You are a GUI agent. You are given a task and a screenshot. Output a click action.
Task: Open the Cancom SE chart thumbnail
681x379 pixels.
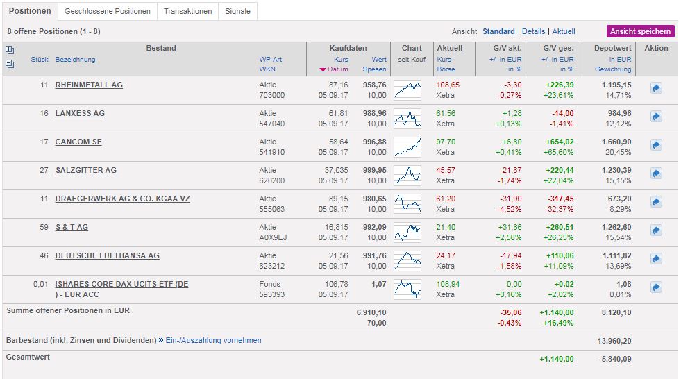tap(407, 146)
